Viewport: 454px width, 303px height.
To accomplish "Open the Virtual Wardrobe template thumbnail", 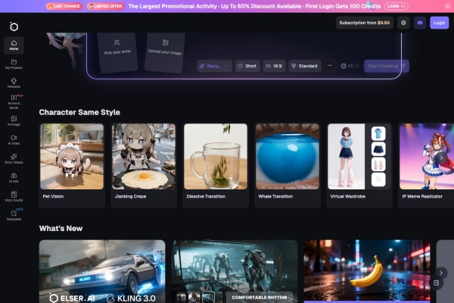I will click(x=359, y=157).
